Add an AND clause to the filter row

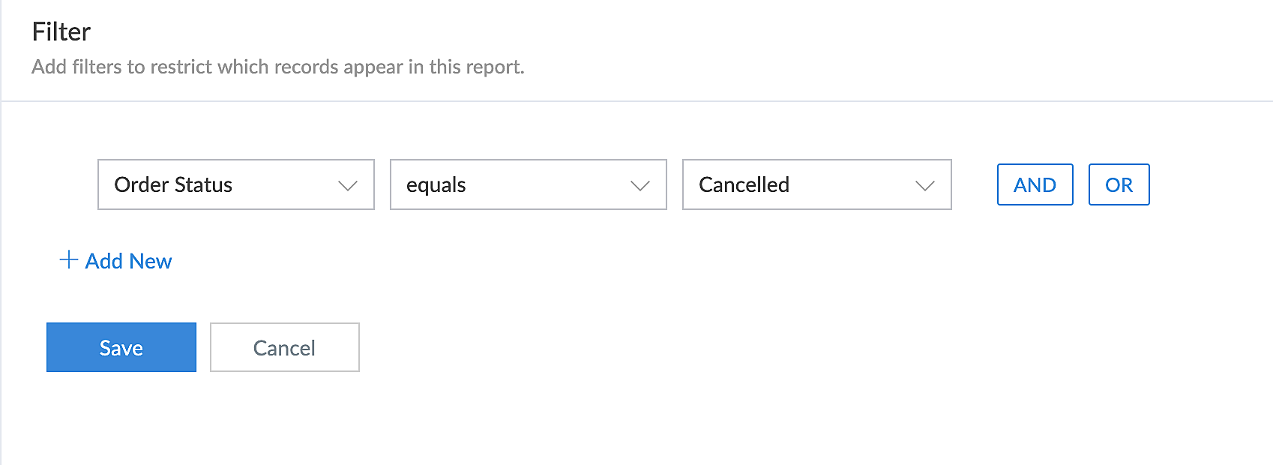click(x=1035, y=184)
